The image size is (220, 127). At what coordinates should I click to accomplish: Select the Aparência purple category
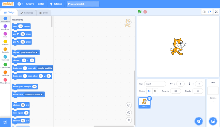coord(5,27)
